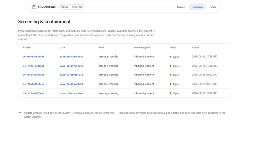Viewport: 266px width, 147px height.
Task: Open incident inc-a765e8bf34eb
Action: pyautogui.click(x=33, y=93)
